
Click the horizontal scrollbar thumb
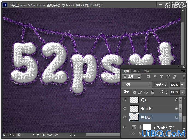(x=103, y=135)
